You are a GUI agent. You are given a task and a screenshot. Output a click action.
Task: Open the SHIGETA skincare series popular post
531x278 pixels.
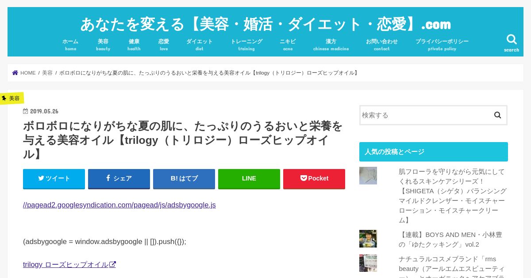(453, 195)
